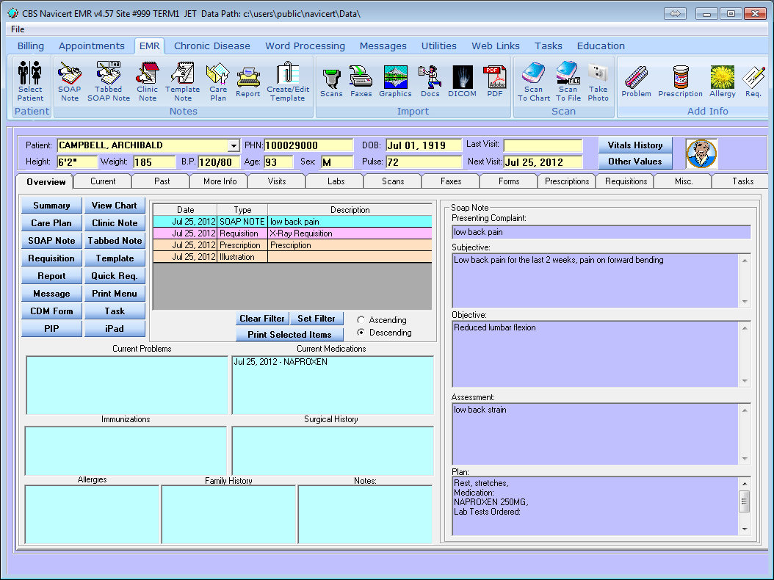Screen dimensions: 774x580
Task: Click Print Selected Items
Action: click(x=289, y=334)
